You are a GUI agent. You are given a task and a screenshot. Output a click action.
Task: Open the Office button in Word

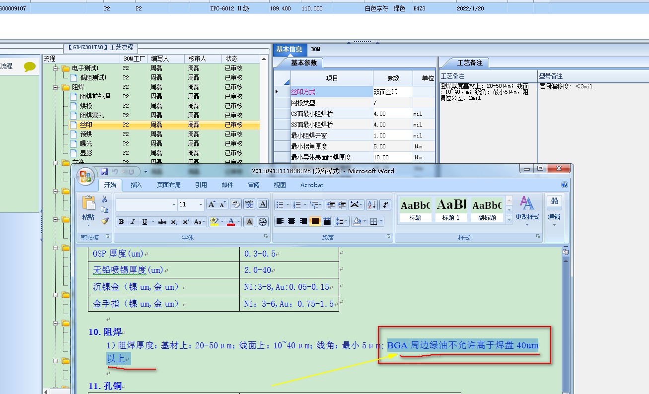[85, 176]
